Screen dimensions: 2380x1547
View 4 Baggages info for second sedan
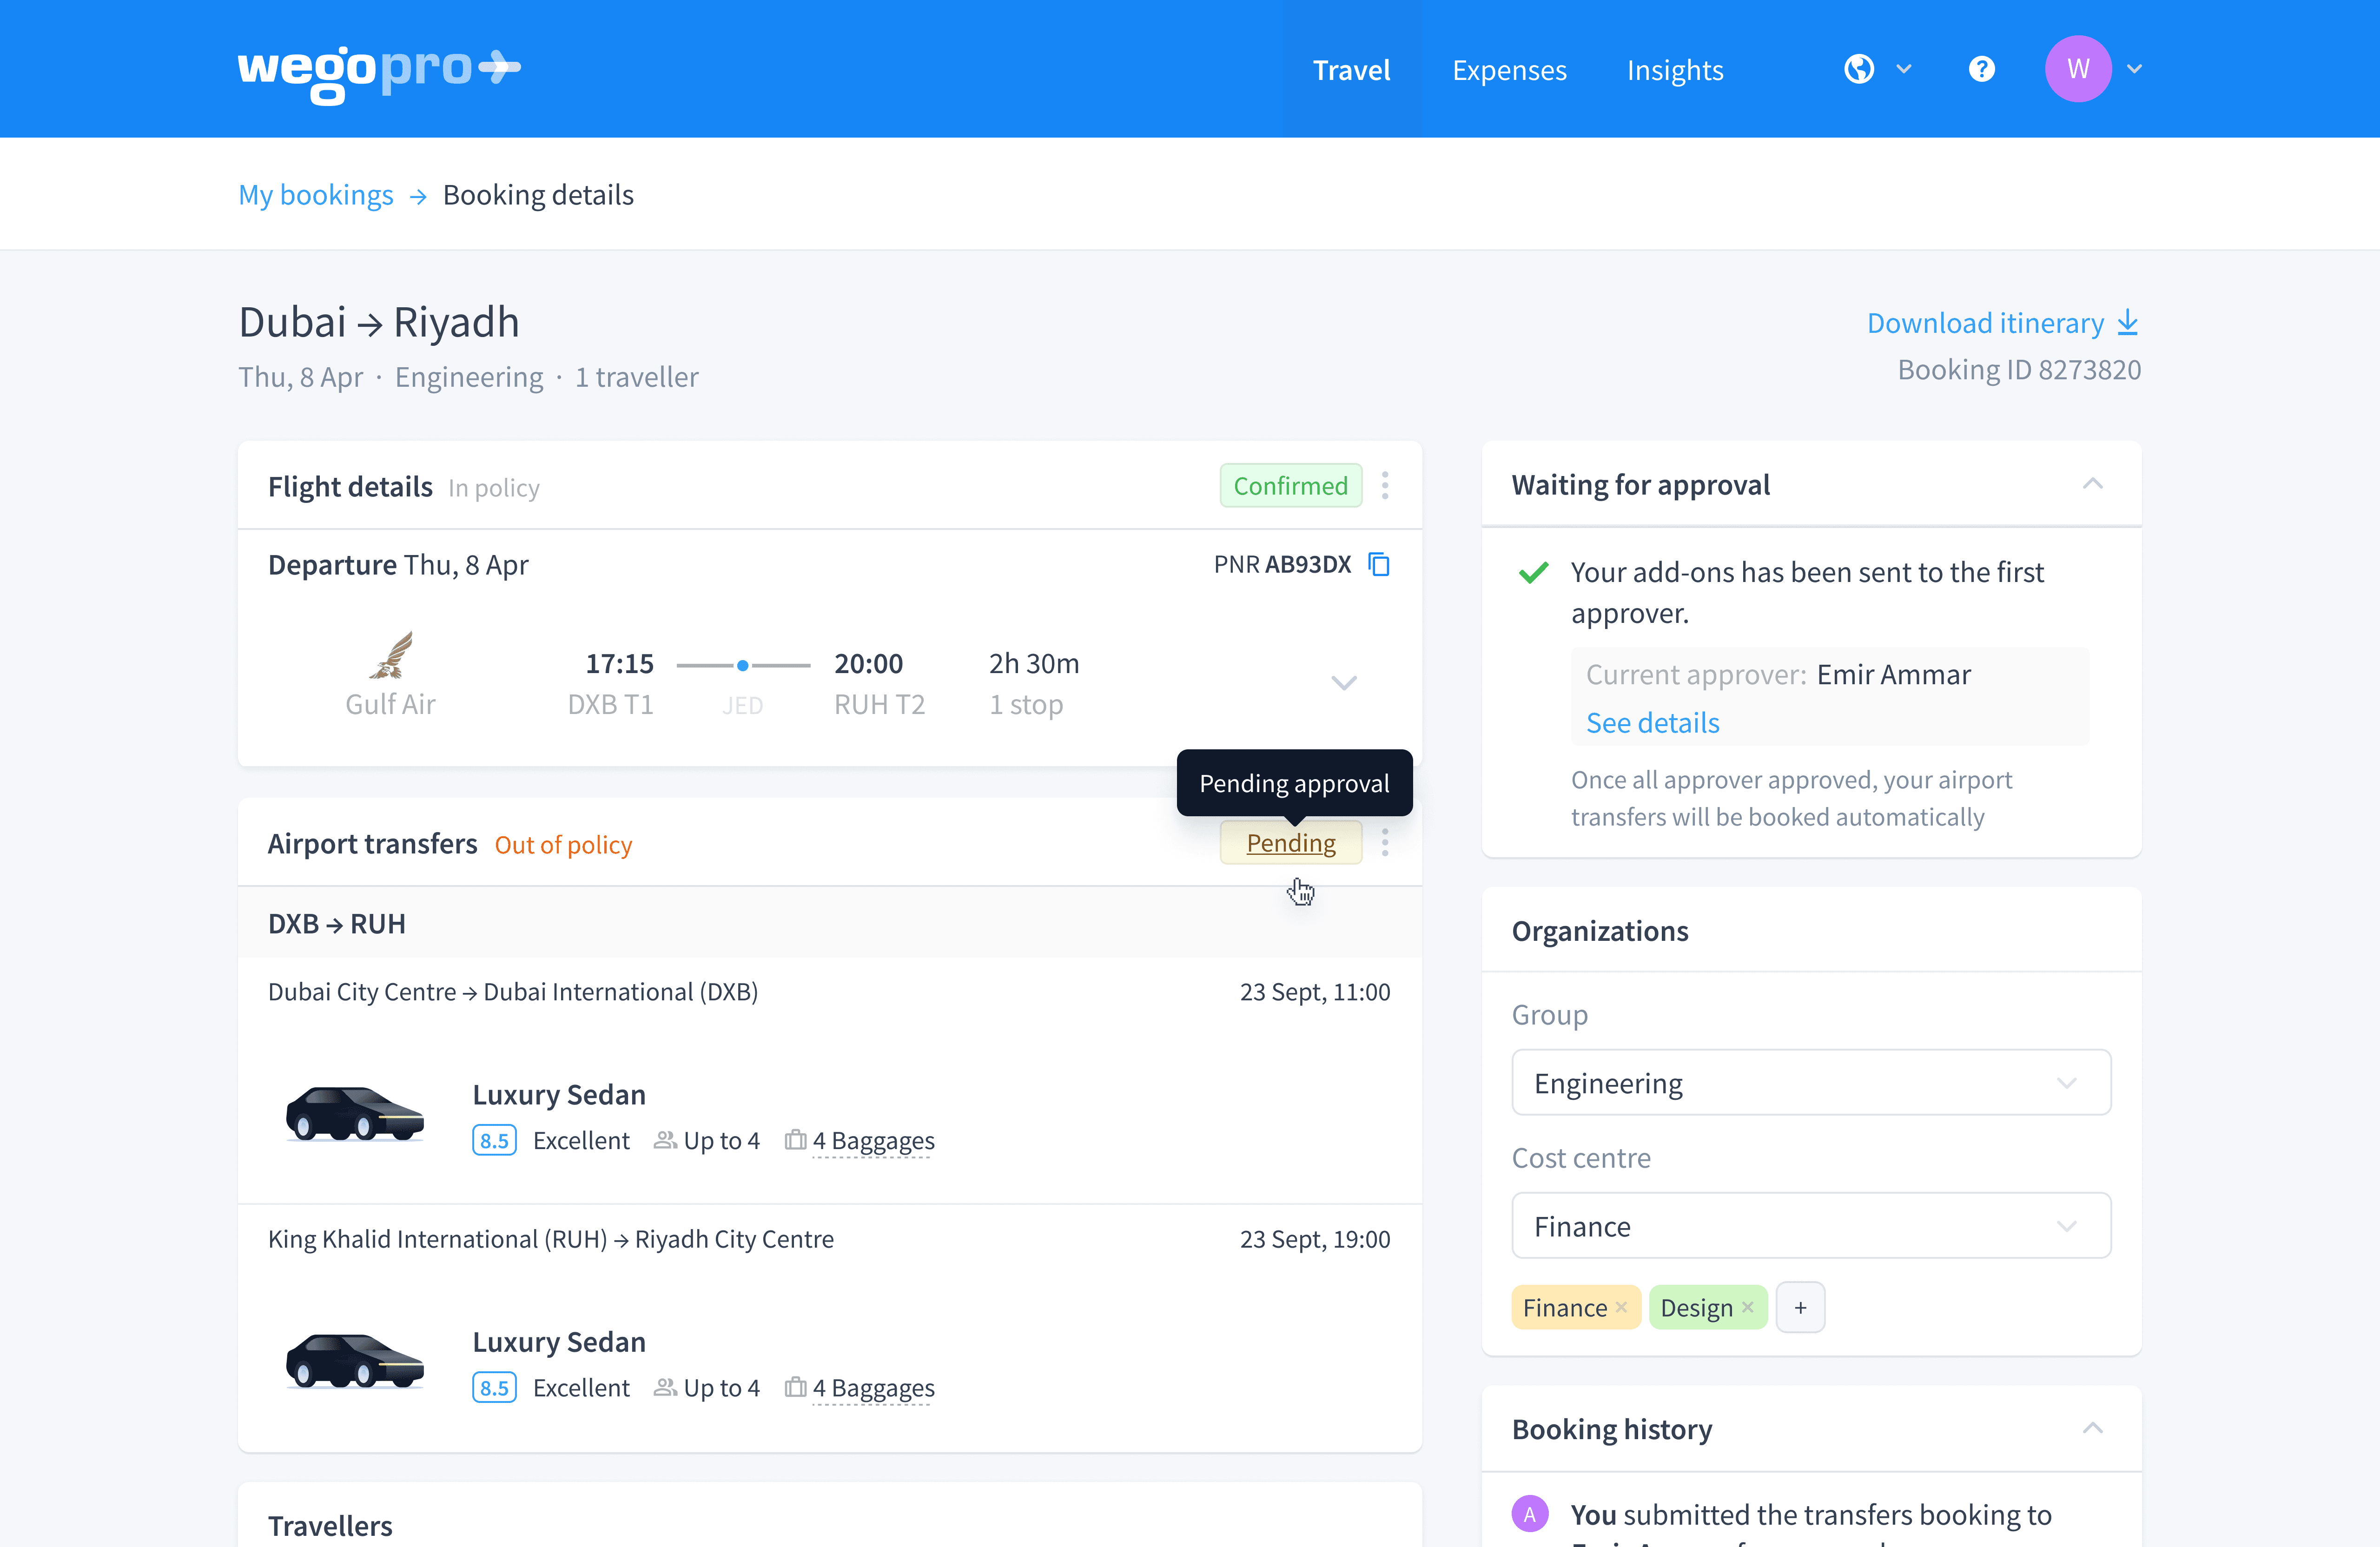pos(873,1388)
